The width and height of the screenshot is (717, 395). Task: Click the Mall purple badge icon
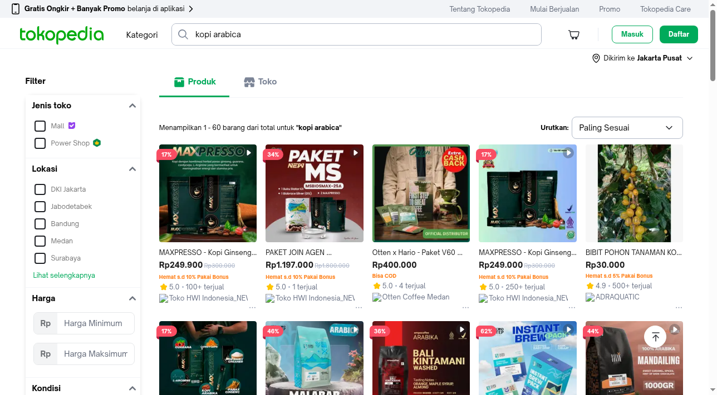point(71,126)
